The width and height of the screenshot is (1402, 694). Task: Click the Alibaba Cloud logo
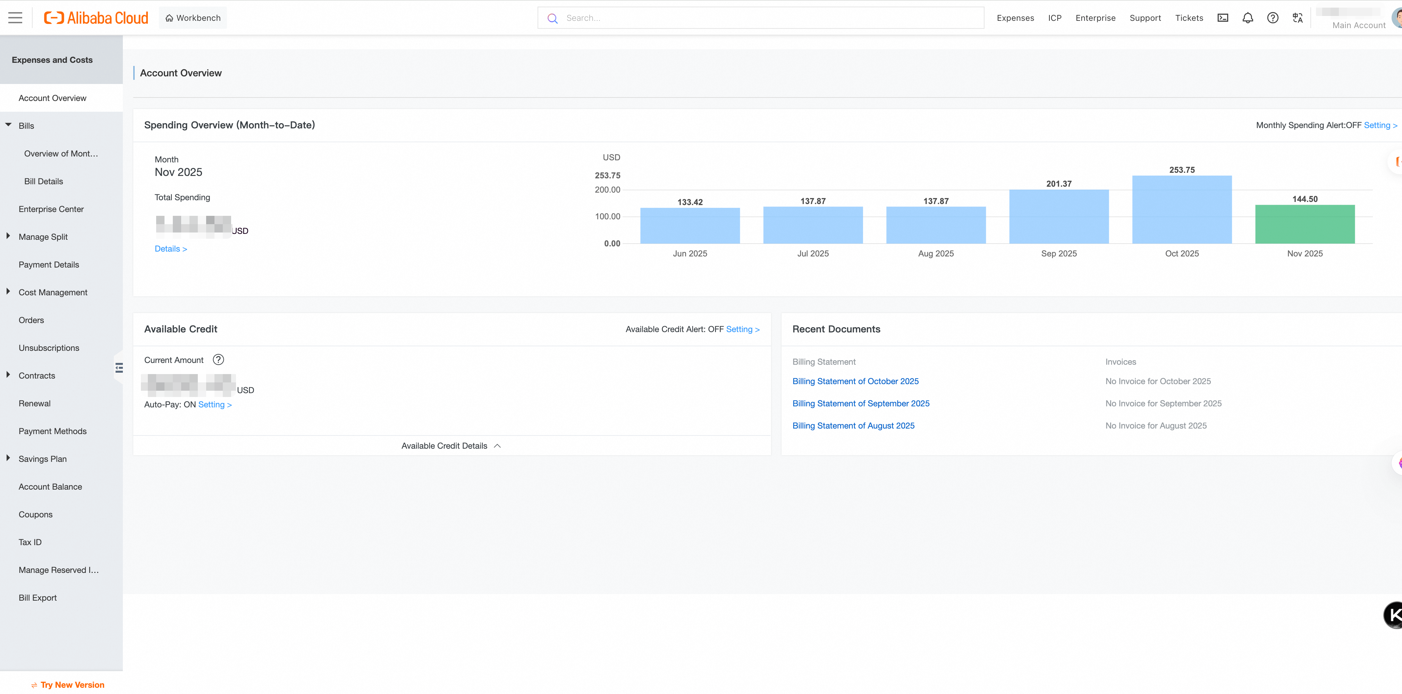[x=96, y=18]
